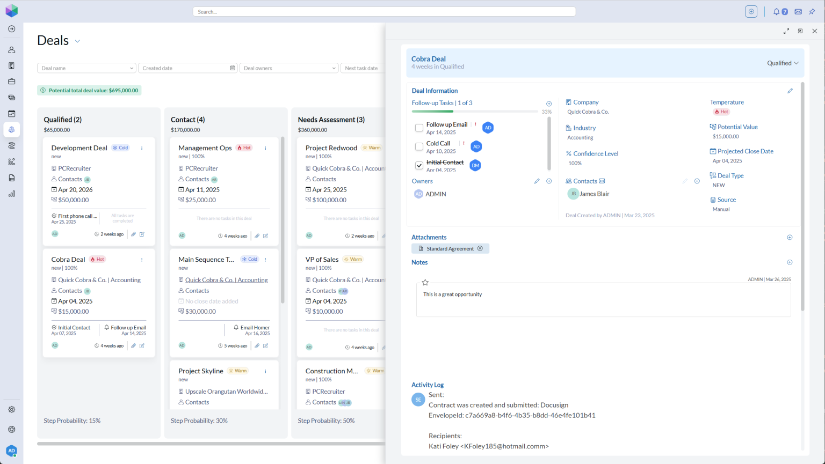Click the Analytics chart icon in sidebar
The image size is (825, 464).
click(11, 194)
